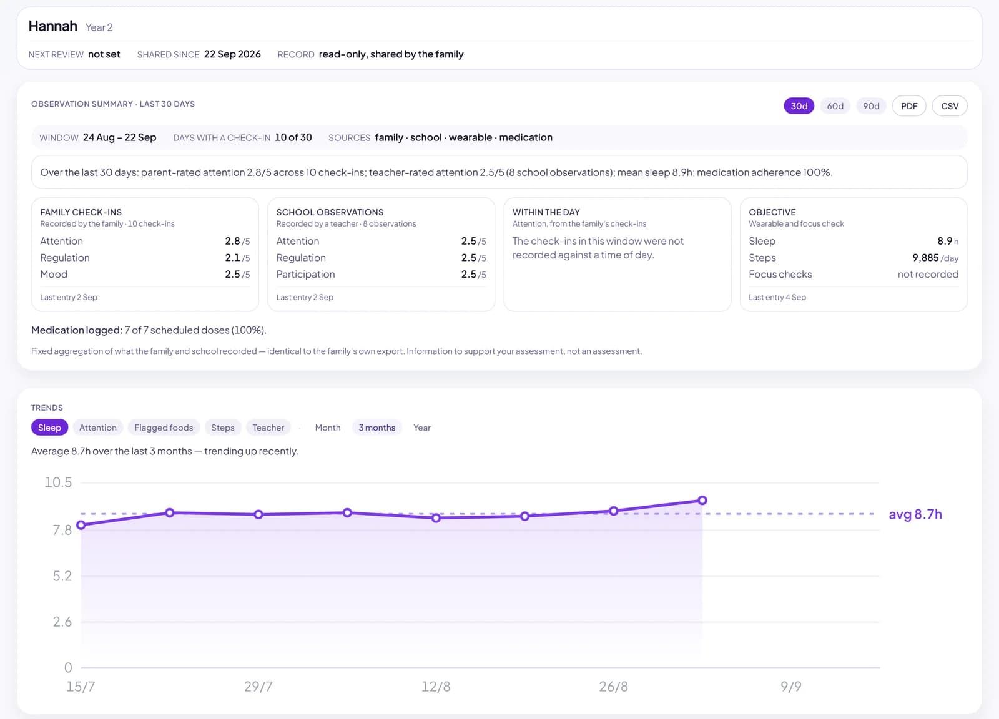Click the 'FAMILY CHECK-INS' card heading

[81, 212]
